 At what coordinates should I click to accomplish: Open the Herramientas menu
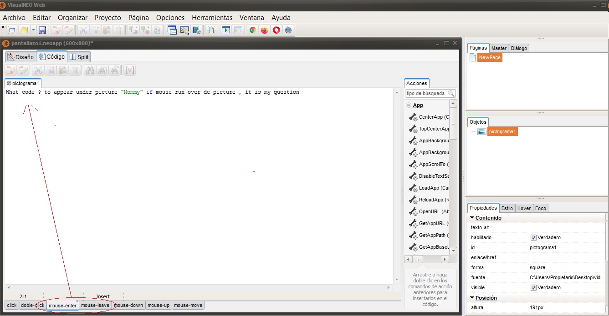[212, 18]
